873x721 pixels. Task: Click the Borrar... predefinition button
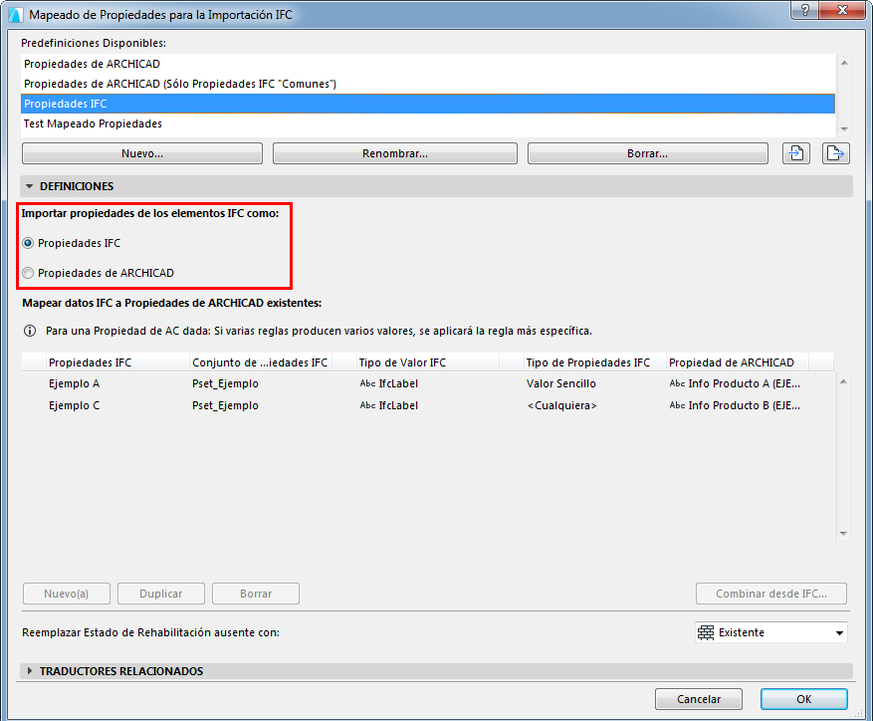[x=647, y=153]
